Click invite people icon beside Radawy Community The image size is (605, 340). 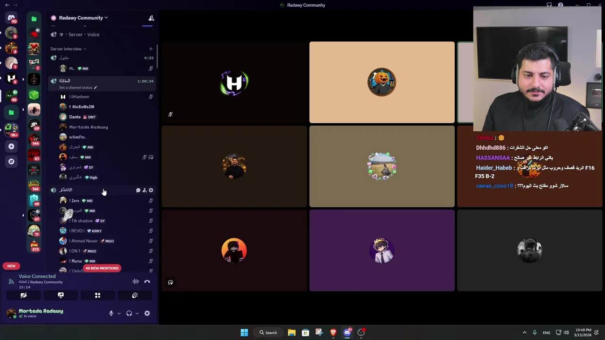click(x=151, y=18)
